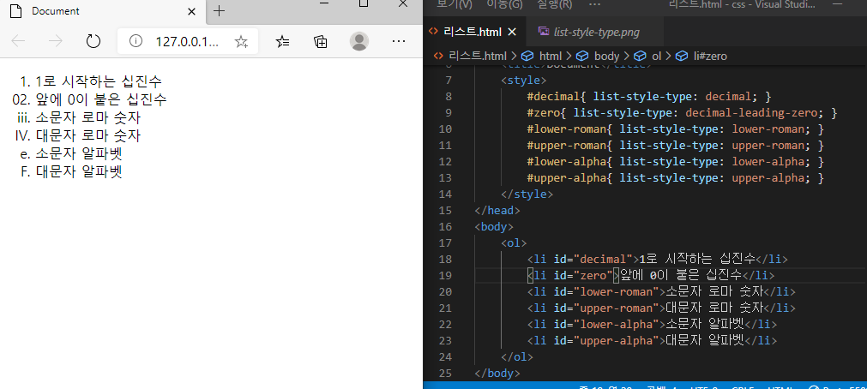Open VS Code 이동(G) menu
The height and width of the screenshot is (389, 867).
504,4
